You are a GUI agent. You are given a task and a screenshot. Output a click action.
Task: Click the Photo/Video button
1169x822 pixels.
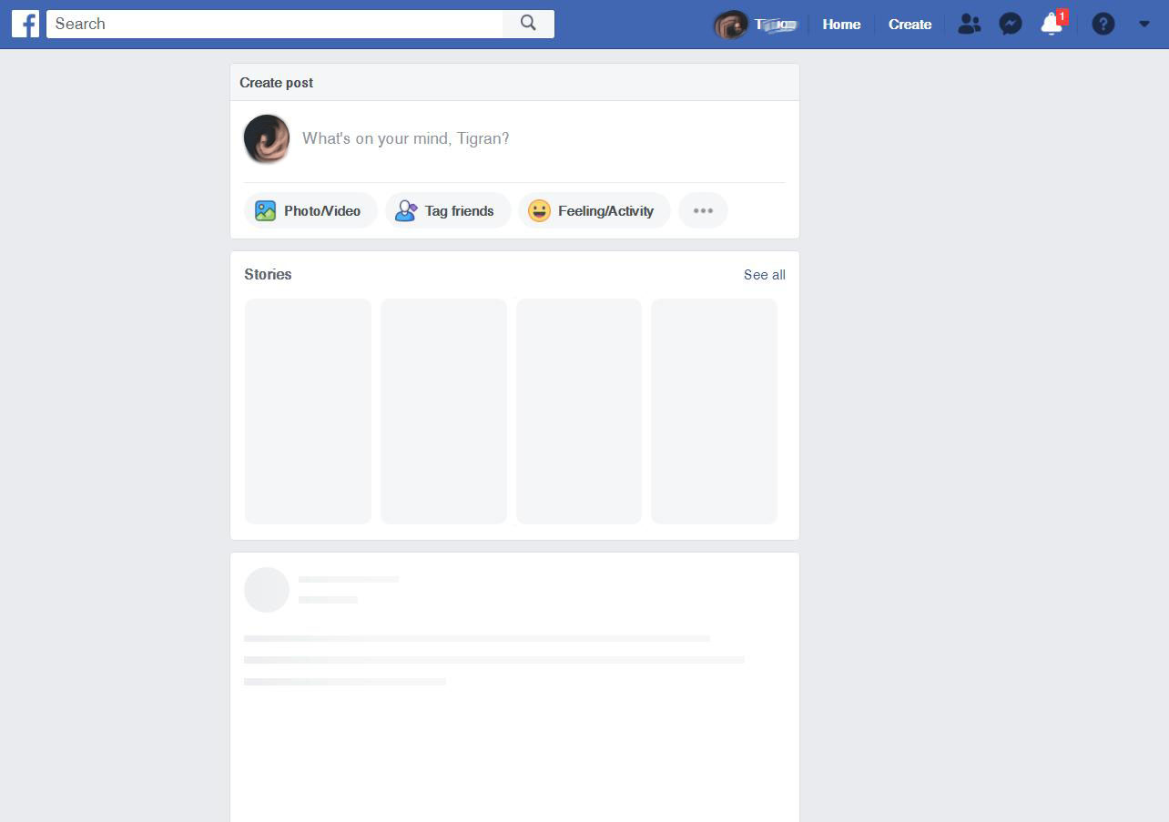coord(310,210)
